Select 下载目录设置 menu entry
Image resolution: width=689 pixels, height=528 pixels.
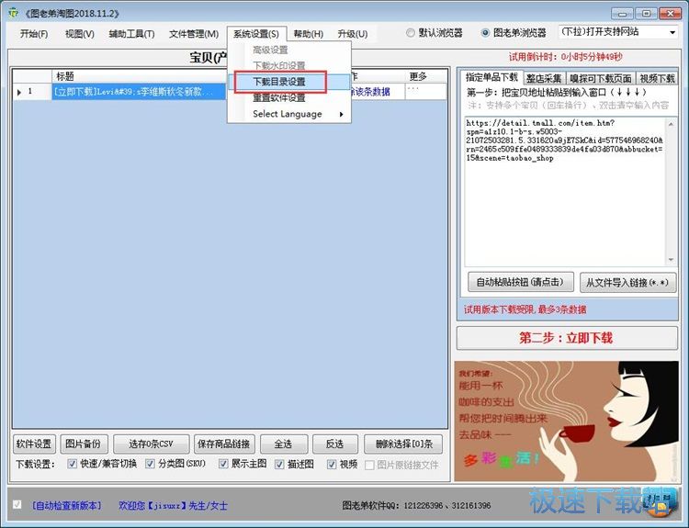[288, 82]
